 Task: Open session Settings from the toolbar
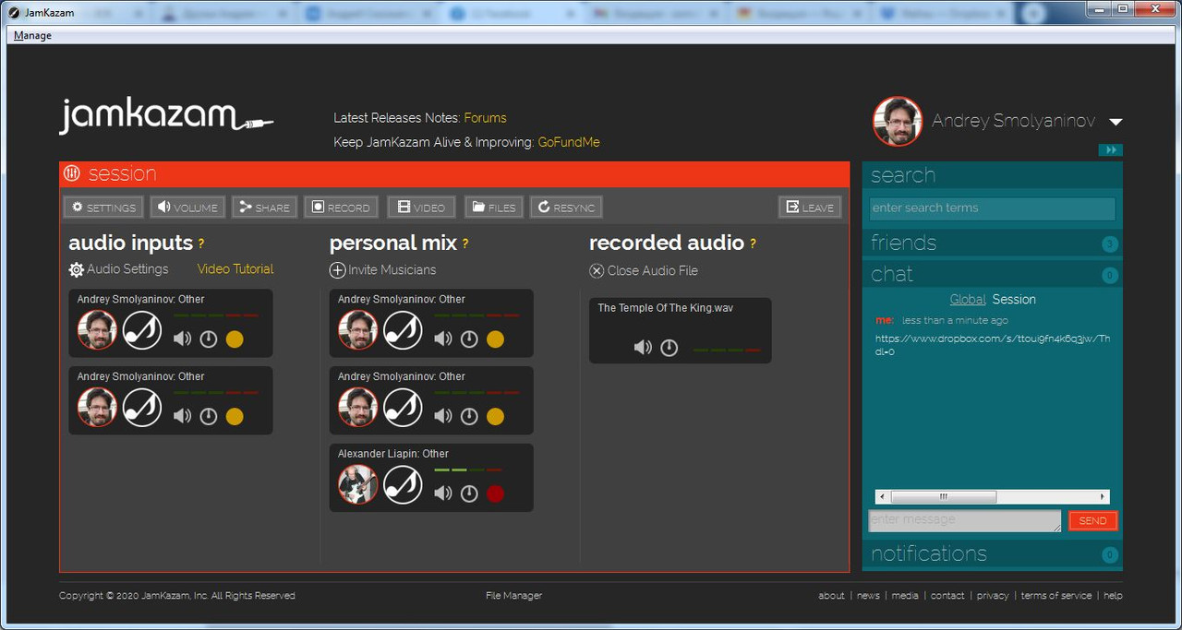point(103,208)
